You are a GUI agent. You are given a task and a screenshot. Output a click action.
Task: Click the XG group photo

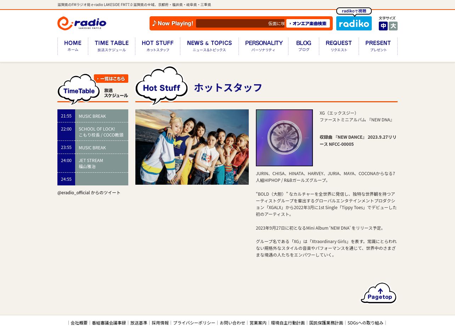coord(192,147)
